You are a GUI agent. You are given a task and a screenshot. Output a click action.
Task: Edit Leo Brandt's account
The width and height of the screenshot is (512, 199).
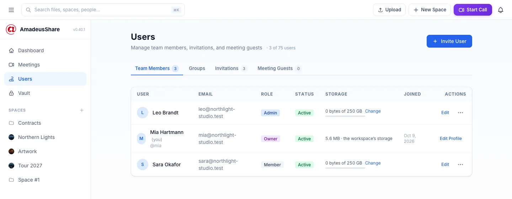click(445, 113)
